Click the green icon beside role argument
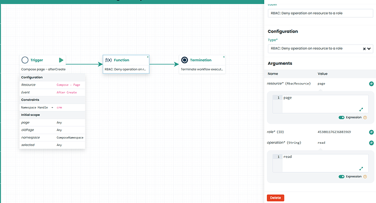Viewport: 376px width, 203px height. point(371,132)
